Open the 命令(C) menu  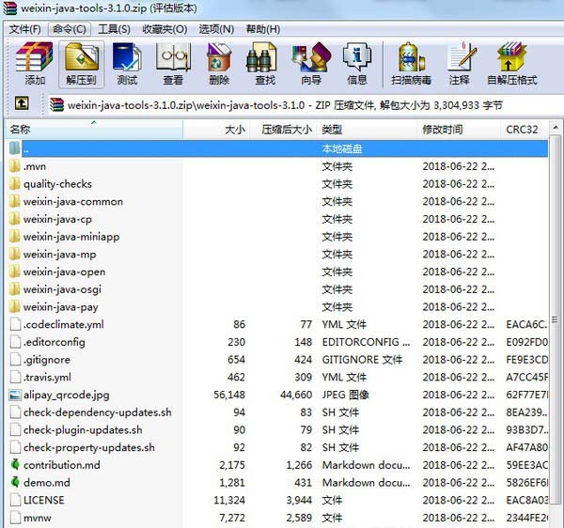pyautogui.click(x=69, y=29)
